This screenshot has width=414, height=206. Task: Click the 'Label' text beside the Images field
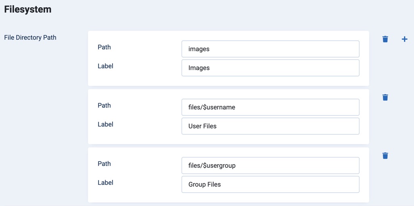click(x=105, y=66)
